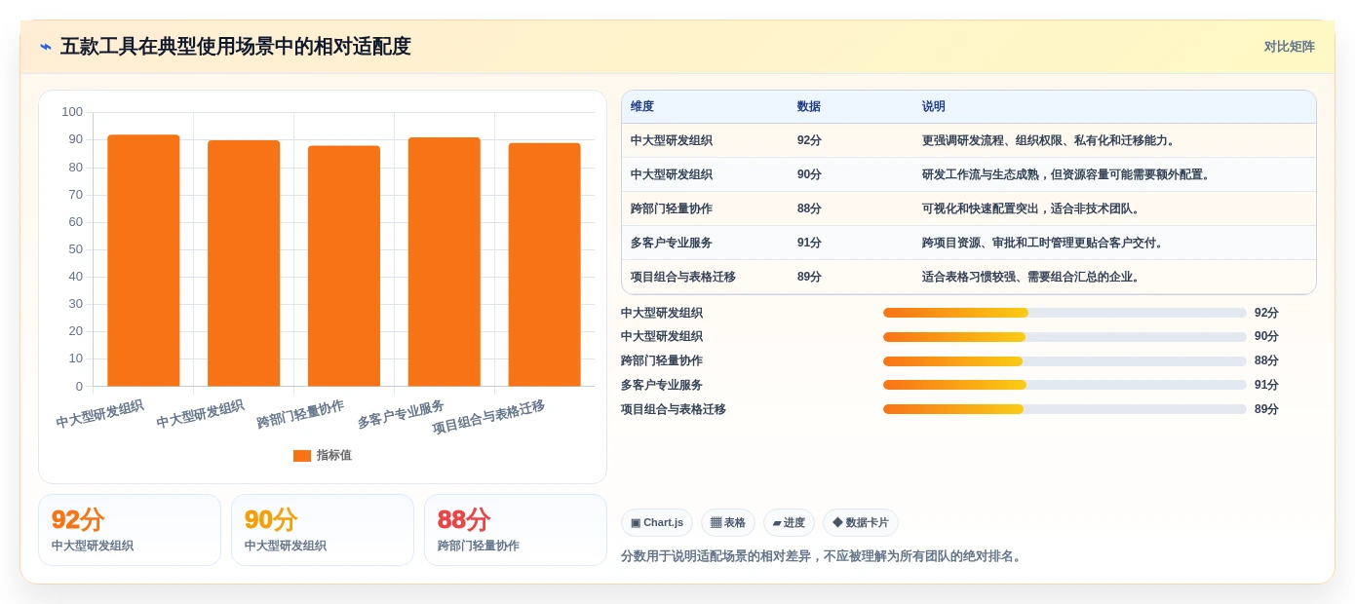
Task: Click x-axis label 跨部门轻量协作 under chart
Action: (300, 414)
